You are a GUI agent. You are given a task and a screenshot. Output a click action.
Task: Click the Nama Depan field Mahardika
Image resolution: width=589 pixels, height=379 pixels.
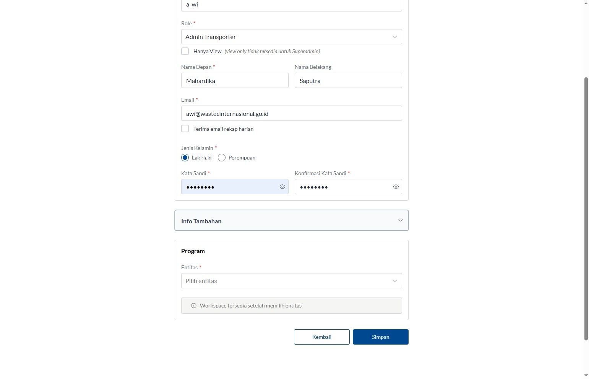(x=235, y=80)
